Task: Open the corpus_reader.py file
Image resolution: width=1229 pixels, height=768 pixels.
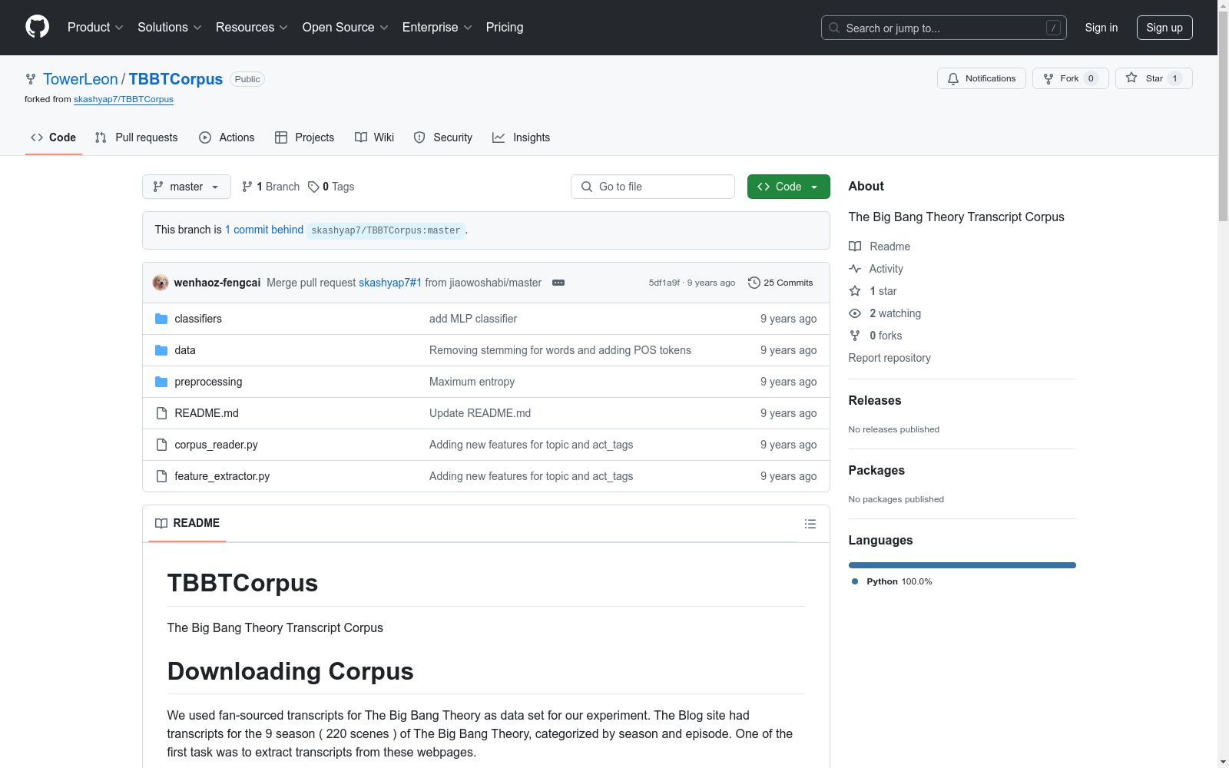Action: pyautogui.click(x=216, y=445)
